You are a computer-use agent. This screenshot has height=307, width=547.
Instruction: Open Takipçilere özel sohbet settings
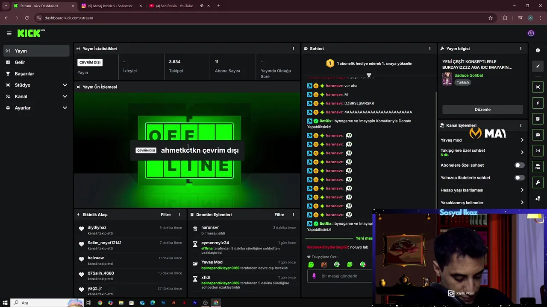click(x=482, y=152)
